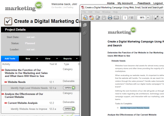Open the 66% zoom dropdown arrow
This screenshot has width=164, height=116.
pos(148,18)
